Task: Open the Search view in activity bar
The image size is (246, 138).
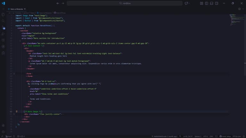Action: coord(3,21)
